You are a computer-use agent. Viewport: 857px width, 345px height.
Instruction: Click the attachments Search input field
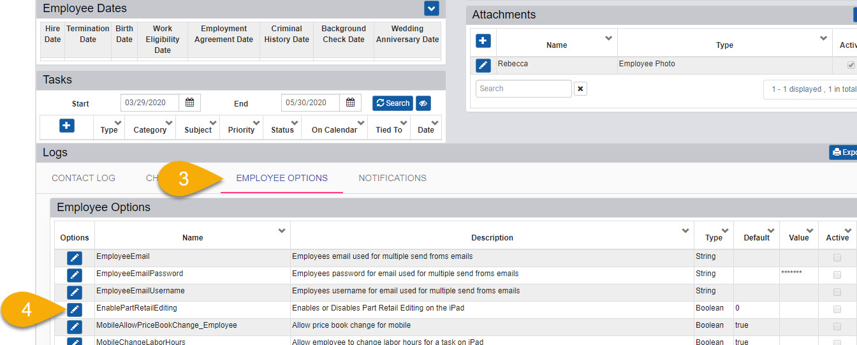coord(524,89)
